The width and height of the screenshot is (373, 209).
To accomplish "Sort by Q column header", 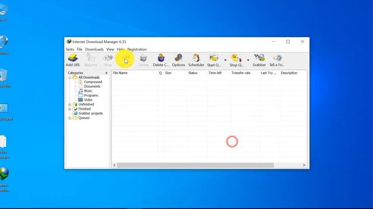I will (x=161, y=73).
